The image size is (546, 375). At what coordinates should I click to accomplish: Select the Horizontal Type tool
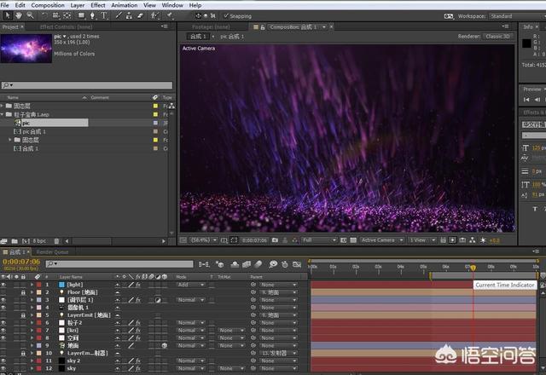(103, 15)
